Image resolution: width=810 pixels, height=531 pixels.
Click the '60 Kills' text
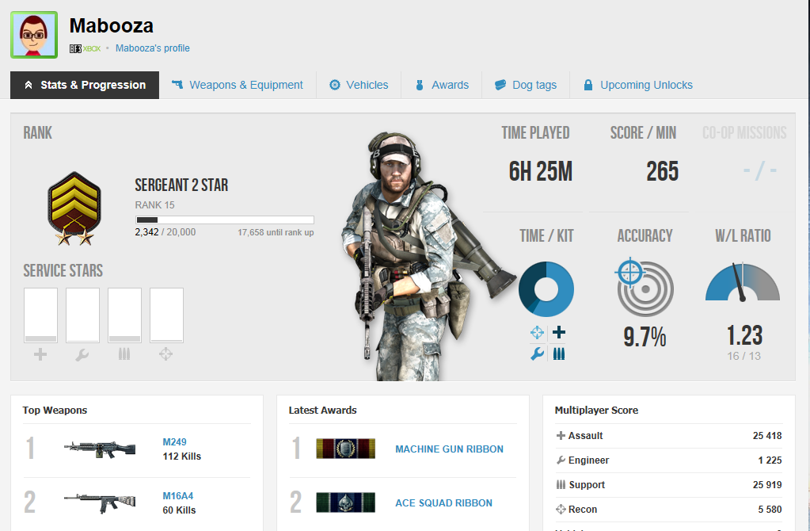tap(179, 510)
